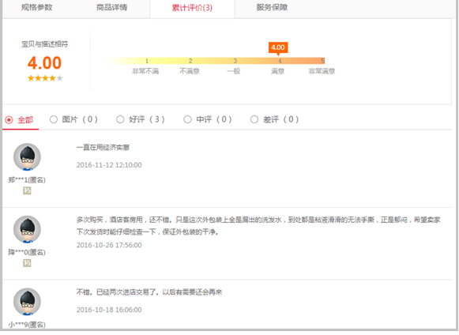Click level badge under 郑***1
The image size is (459, 335).
27,191
